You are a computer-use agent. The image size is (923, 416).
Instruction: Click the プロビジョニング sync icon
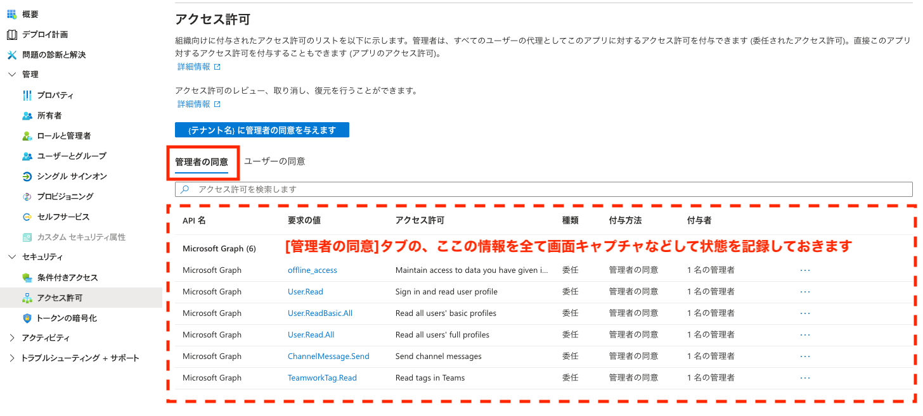27,196
